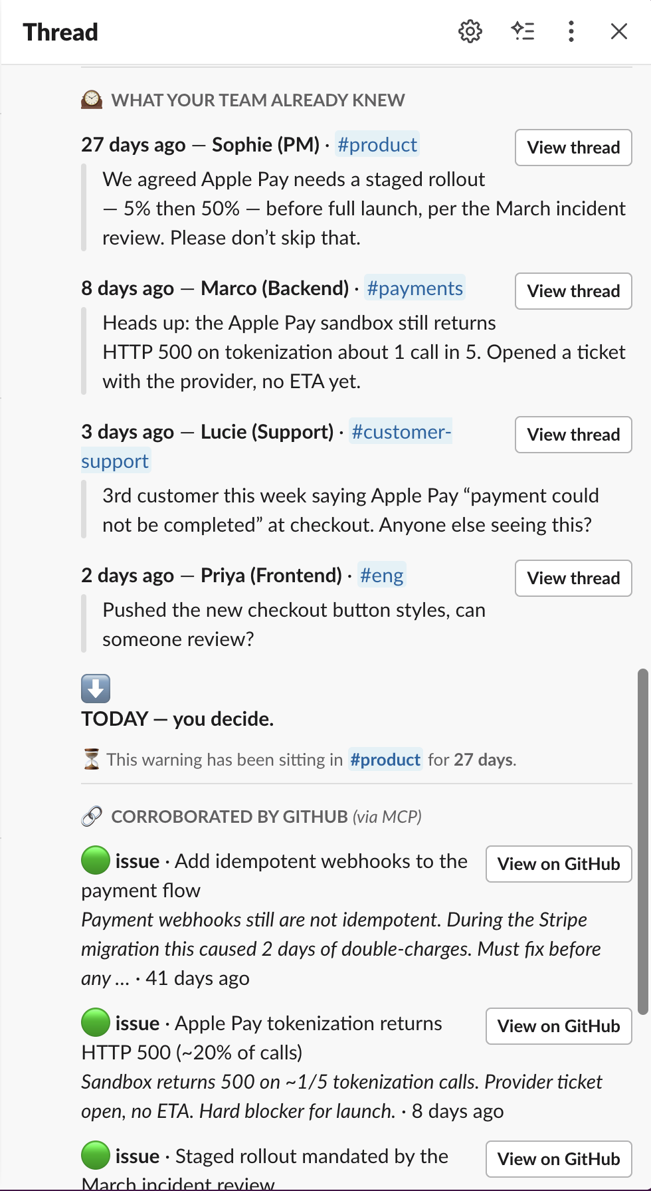Open bold #product link in the warning line
Viewport: 651px width, 1191px height.
(x=385, y=760)
